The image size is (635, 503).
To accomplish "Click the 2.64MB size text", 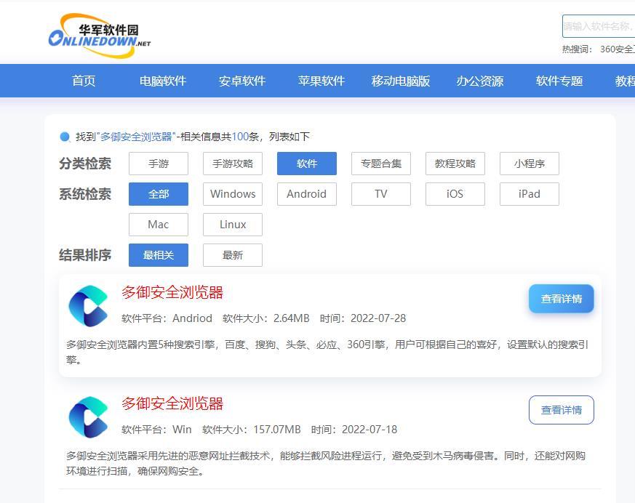I will (x=291, y=318).
